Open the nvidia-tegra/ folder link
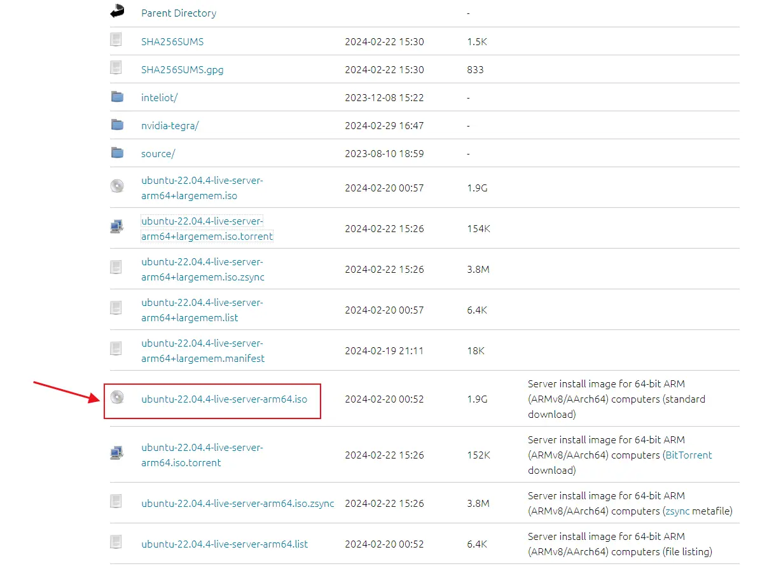 click(x=170, y=126)
